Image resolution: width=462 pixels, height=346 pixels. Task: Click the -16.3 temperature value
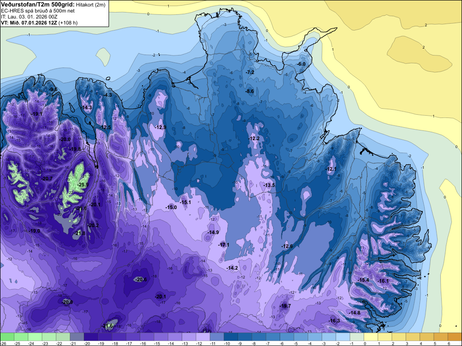pos(334,321)
